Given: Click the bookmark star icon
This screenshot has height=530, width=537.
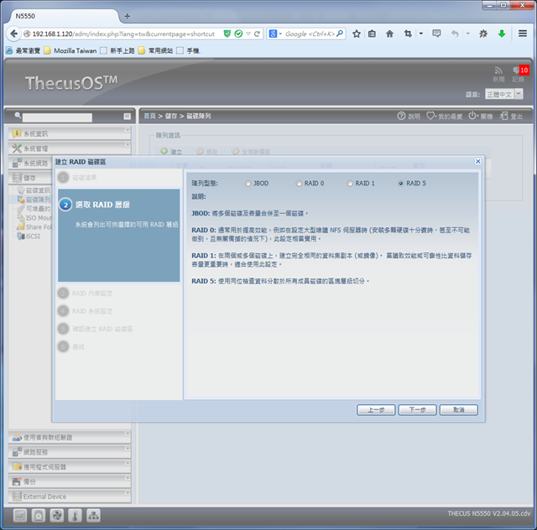Looking at the screenshot, I should click(x=357, y=34).
